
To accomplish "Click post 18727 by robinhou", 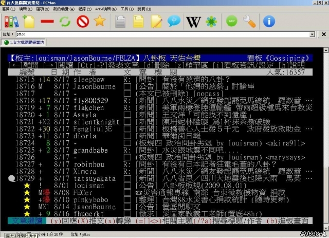I will tap(160, 164).
